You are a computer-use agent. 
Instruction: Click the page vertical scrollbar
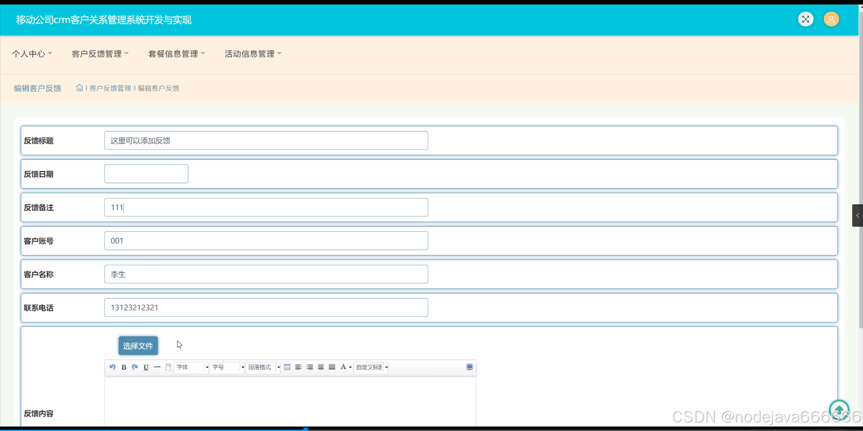point(861,171)
